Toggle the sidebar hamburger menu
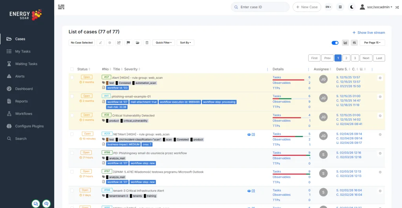The height and width of the screenshot is (208, 402). pos(61,7)
